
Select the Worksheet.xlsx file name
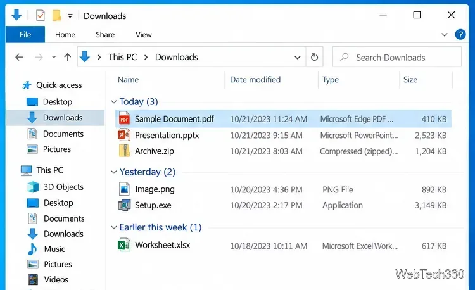163,245
